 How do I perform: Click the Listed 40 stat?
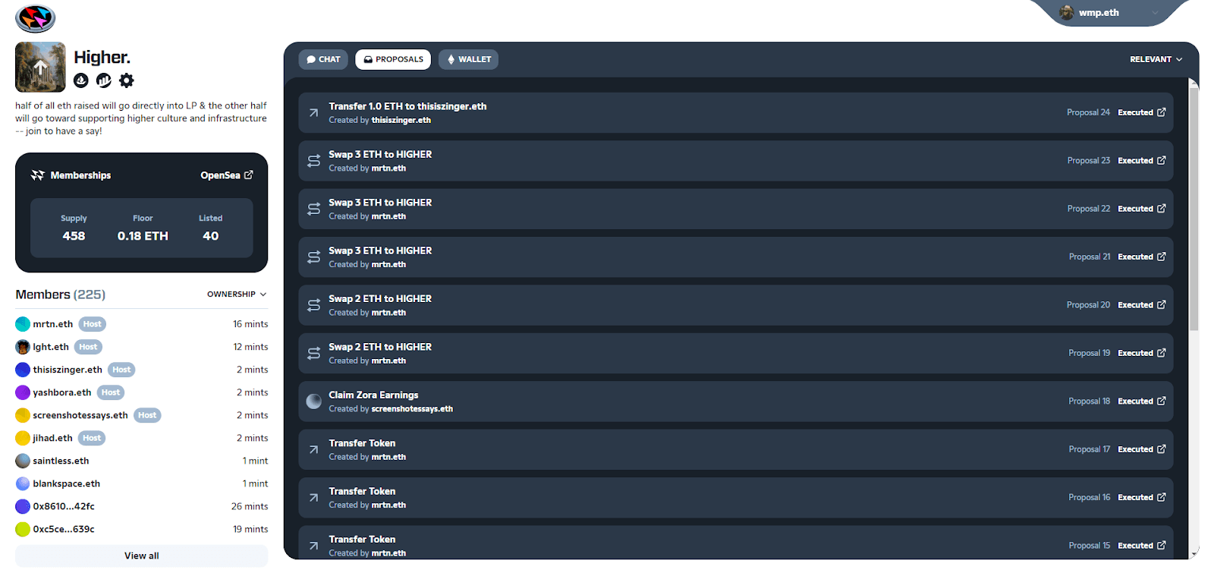pos(211,228)
